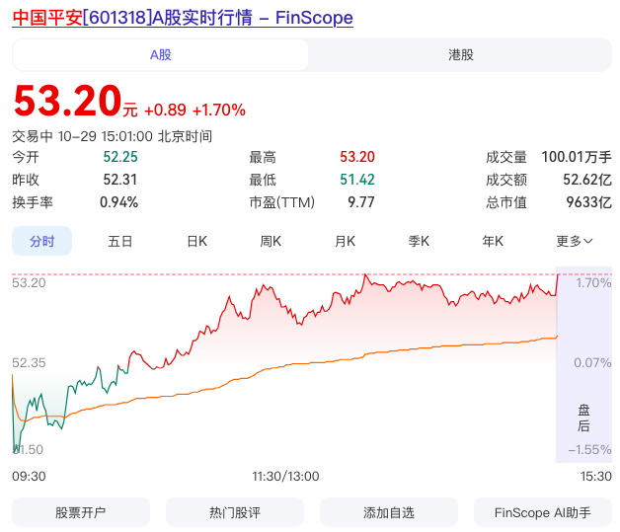Click the trading status line 交易中 10-29 15:01:00
The width and height of the screenshot is (620, 532).
point(113,136)
